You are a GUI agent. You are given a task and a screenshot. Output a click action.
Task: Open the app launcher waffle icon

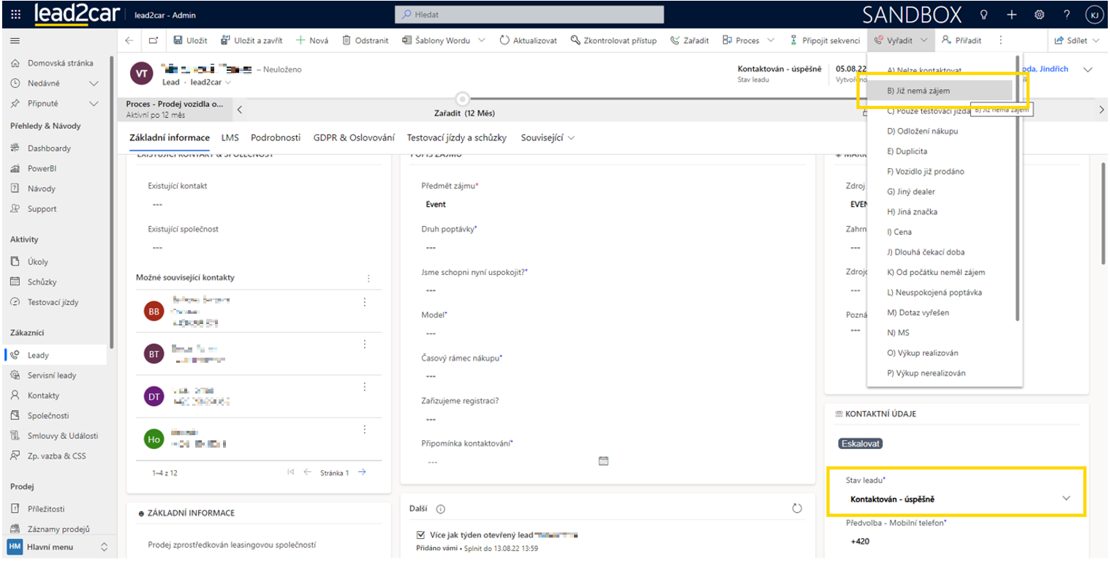point(16,15)
